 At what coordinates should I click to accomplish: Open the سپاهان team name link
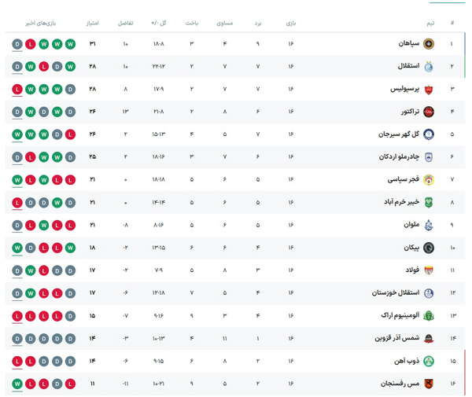tap(409, 43)
